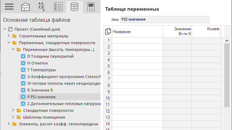Select Переменные (высота, температуры...) folder label
The height and width of the screenshot is (130, 232).
59,50
